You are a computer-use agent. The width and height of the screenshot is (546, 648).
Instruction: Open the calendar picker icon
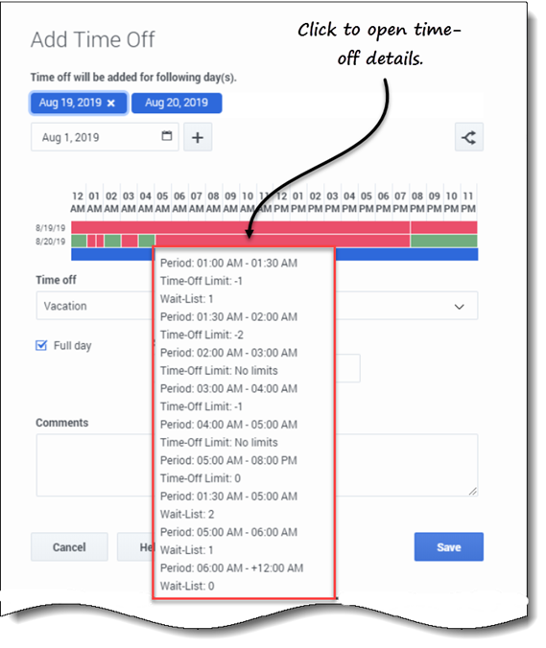point(167,136)
